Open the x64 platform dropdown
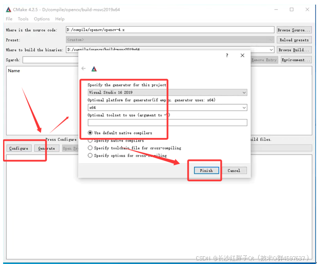Screen dimensions: 317x264 [167, 108]
